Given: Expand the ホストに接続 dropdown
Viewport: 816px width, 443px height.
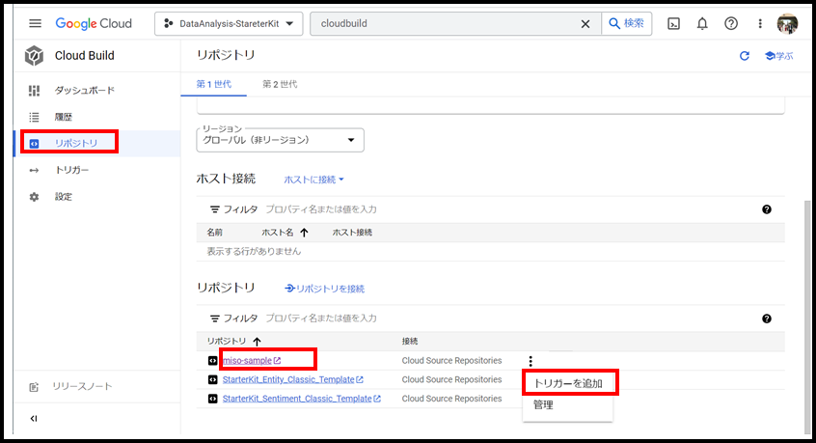Looking at the screenshot, I should pos(313,180).
